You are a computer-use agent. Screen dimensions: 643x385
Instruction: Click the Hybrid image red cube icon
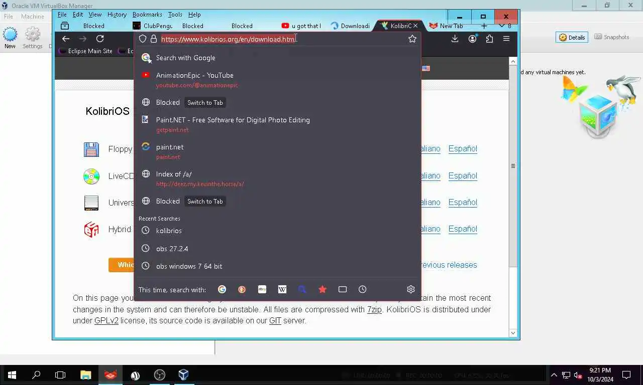(91, 230)
